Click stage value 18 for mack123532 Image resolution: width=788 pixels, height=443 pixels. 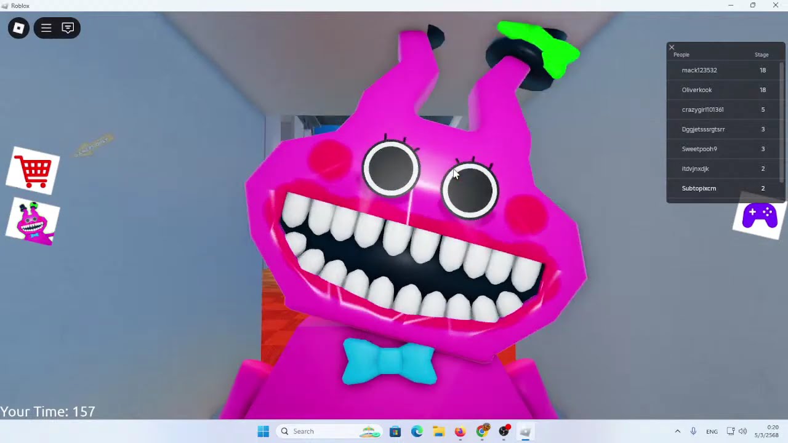(x=763, y=70)
